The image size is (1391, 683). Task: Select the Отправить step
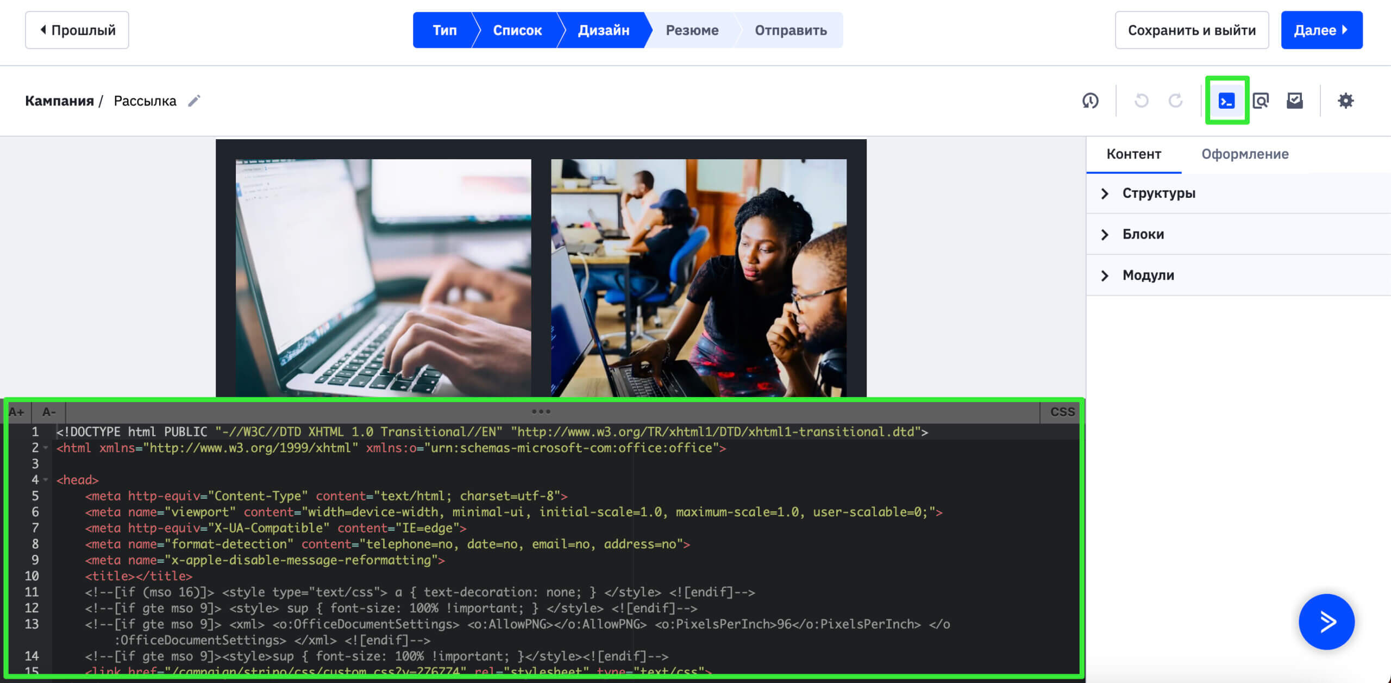pos(790,30)
